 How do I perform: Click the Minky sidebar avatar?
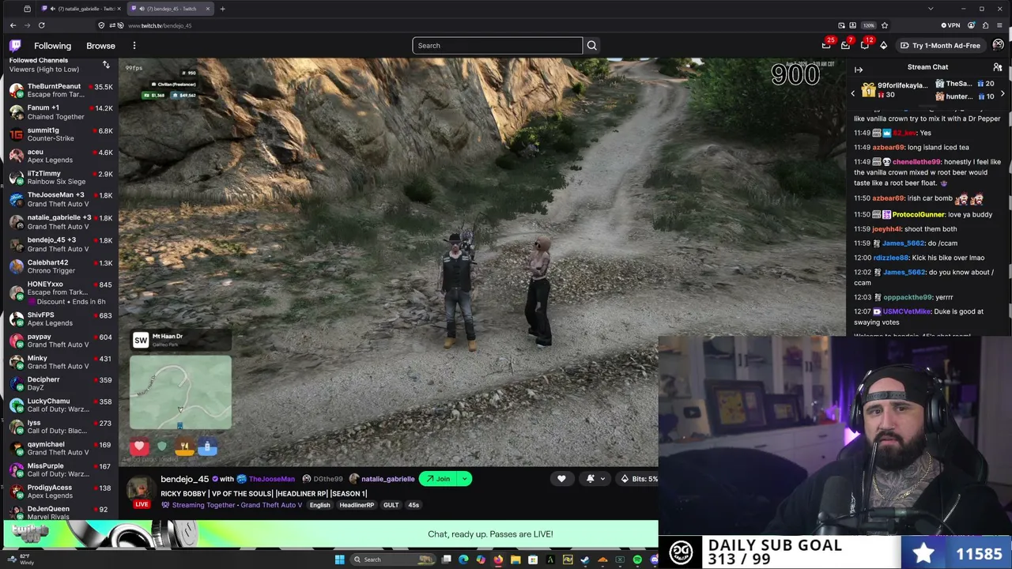click(x=16, y=362)
